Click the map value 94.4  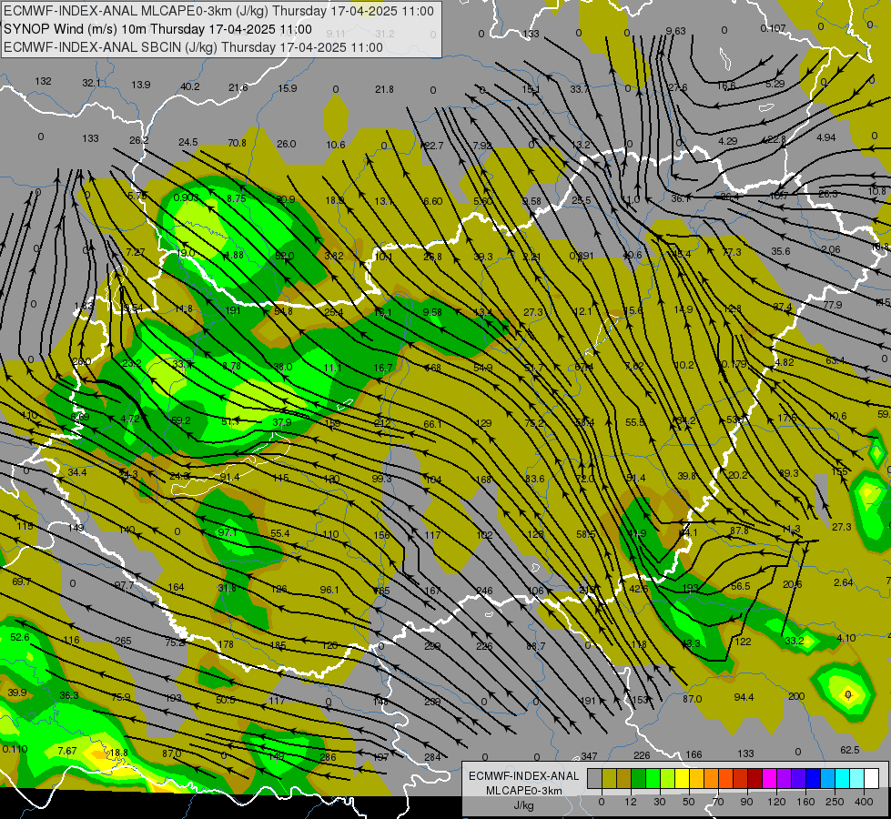pos(744,697)
